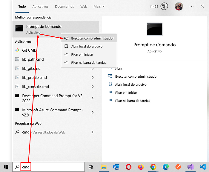Choose Abrir local do arquivo in context menu
Image resolution: width=209 pixels, height=172 pixels.
tap(89, 46)
